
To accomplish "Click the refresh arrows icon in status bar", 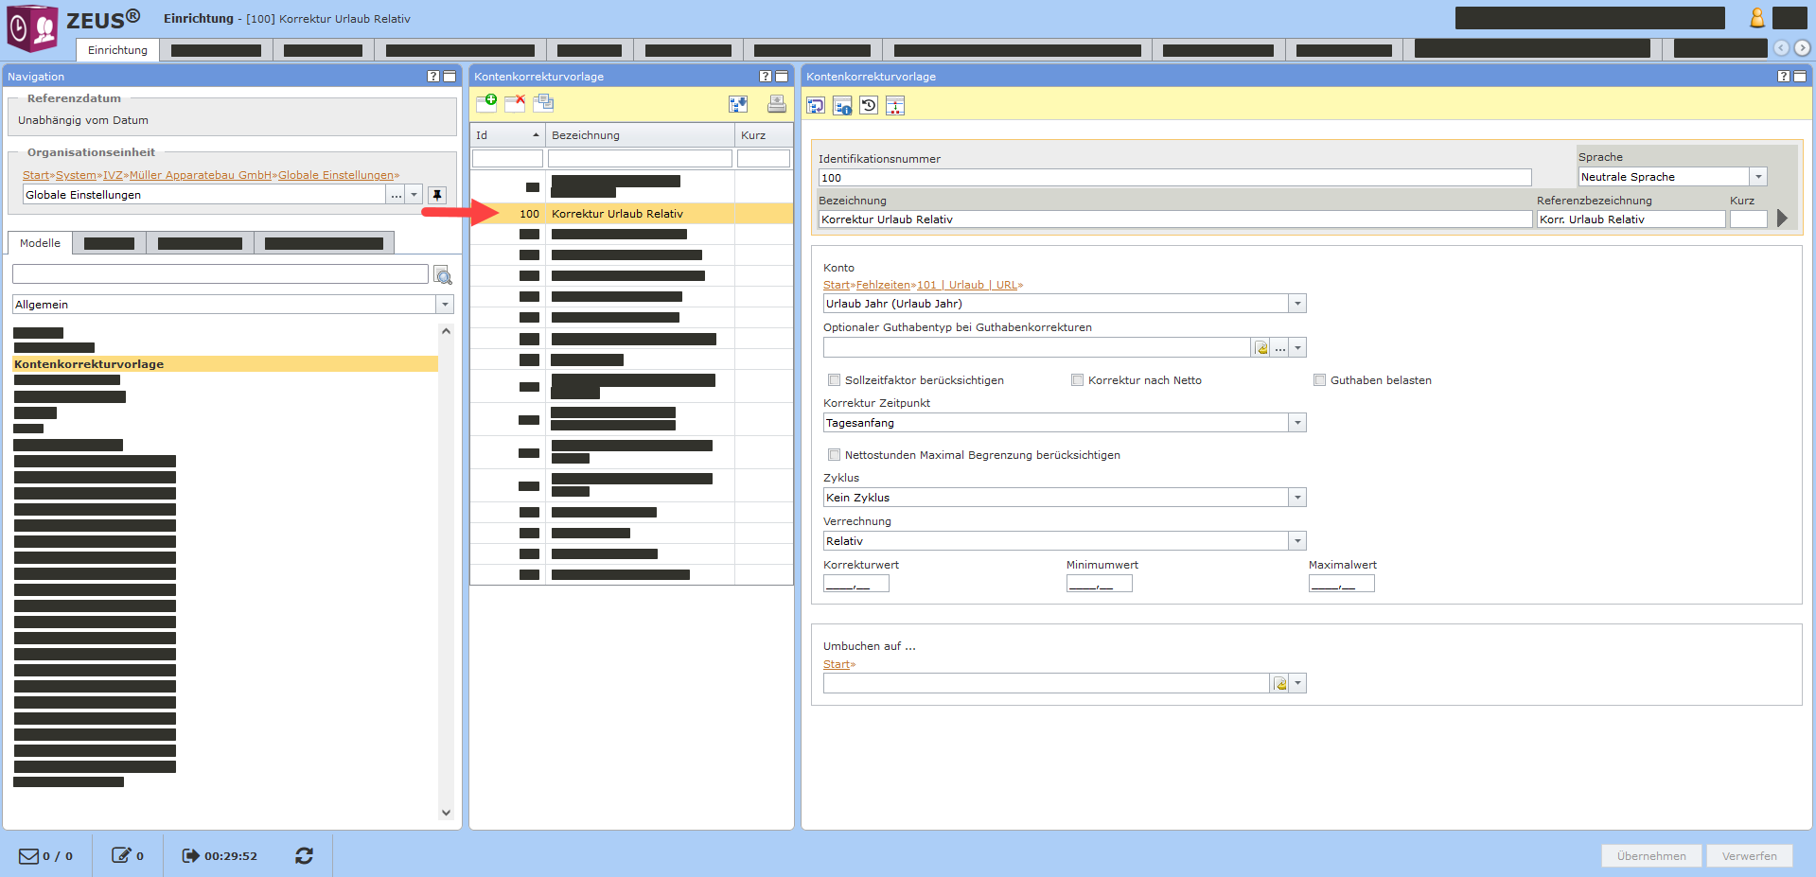I will coord(304,855).
